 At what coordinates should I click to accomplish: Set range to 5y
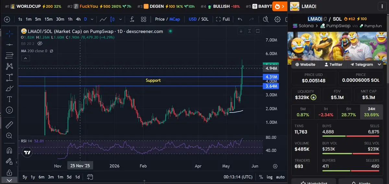click(x=25, y=177)
